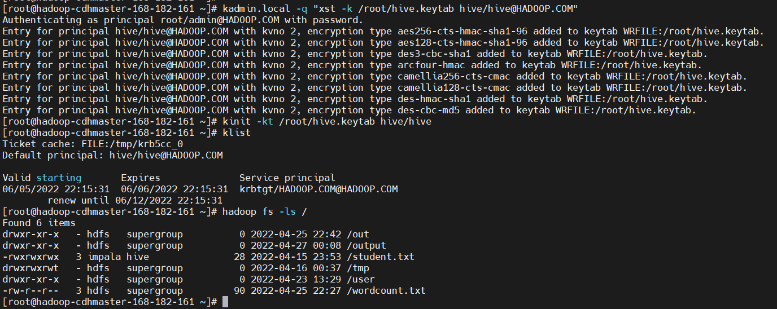Click the "Found 6 items" output line

[39, 223]
